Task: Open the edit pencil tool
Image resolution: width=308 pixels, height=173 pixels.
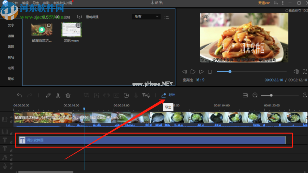Action: tap(48, 95)
